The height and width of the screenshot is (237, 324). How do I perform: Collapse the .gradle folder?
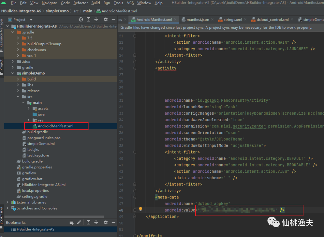[x=13, y=32]
